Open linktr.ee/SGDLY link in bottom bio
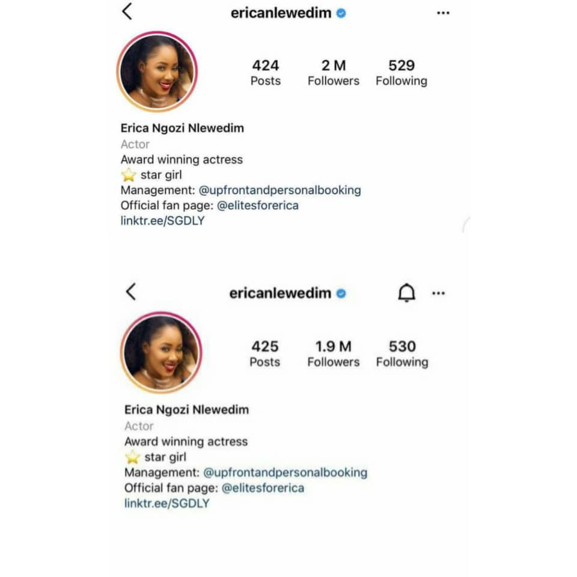The image size is (577, 577). tap(167, 503)
